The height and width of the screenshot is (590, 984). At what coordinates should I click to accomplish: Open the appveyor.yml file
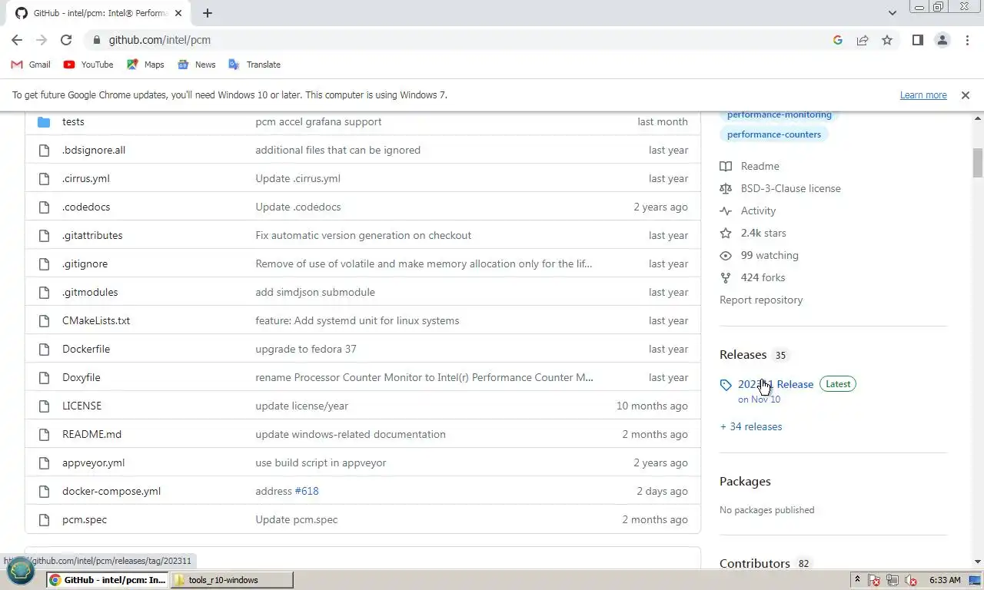point(93,462)
